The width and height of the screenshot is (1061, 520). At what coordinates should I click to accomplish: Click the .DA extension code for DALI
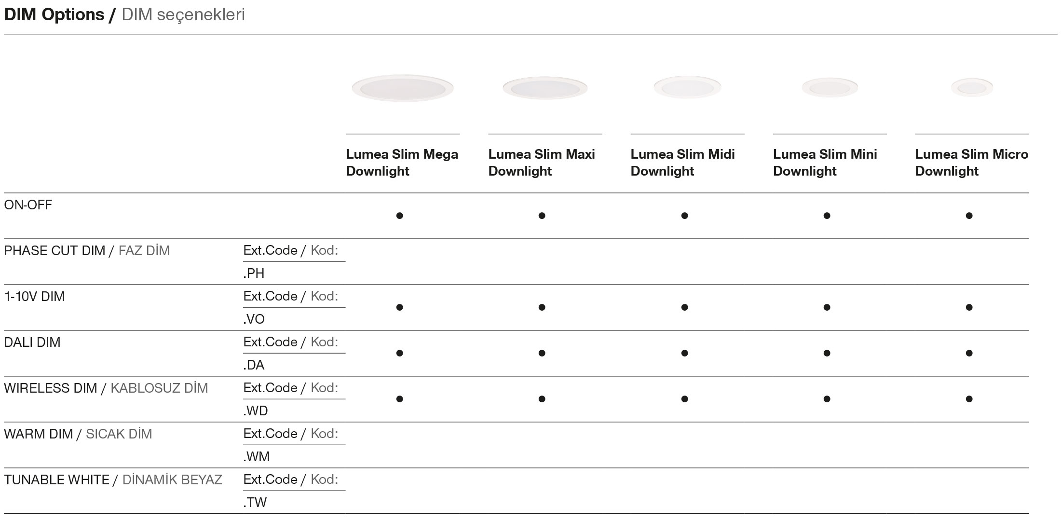tap(254, 365)
